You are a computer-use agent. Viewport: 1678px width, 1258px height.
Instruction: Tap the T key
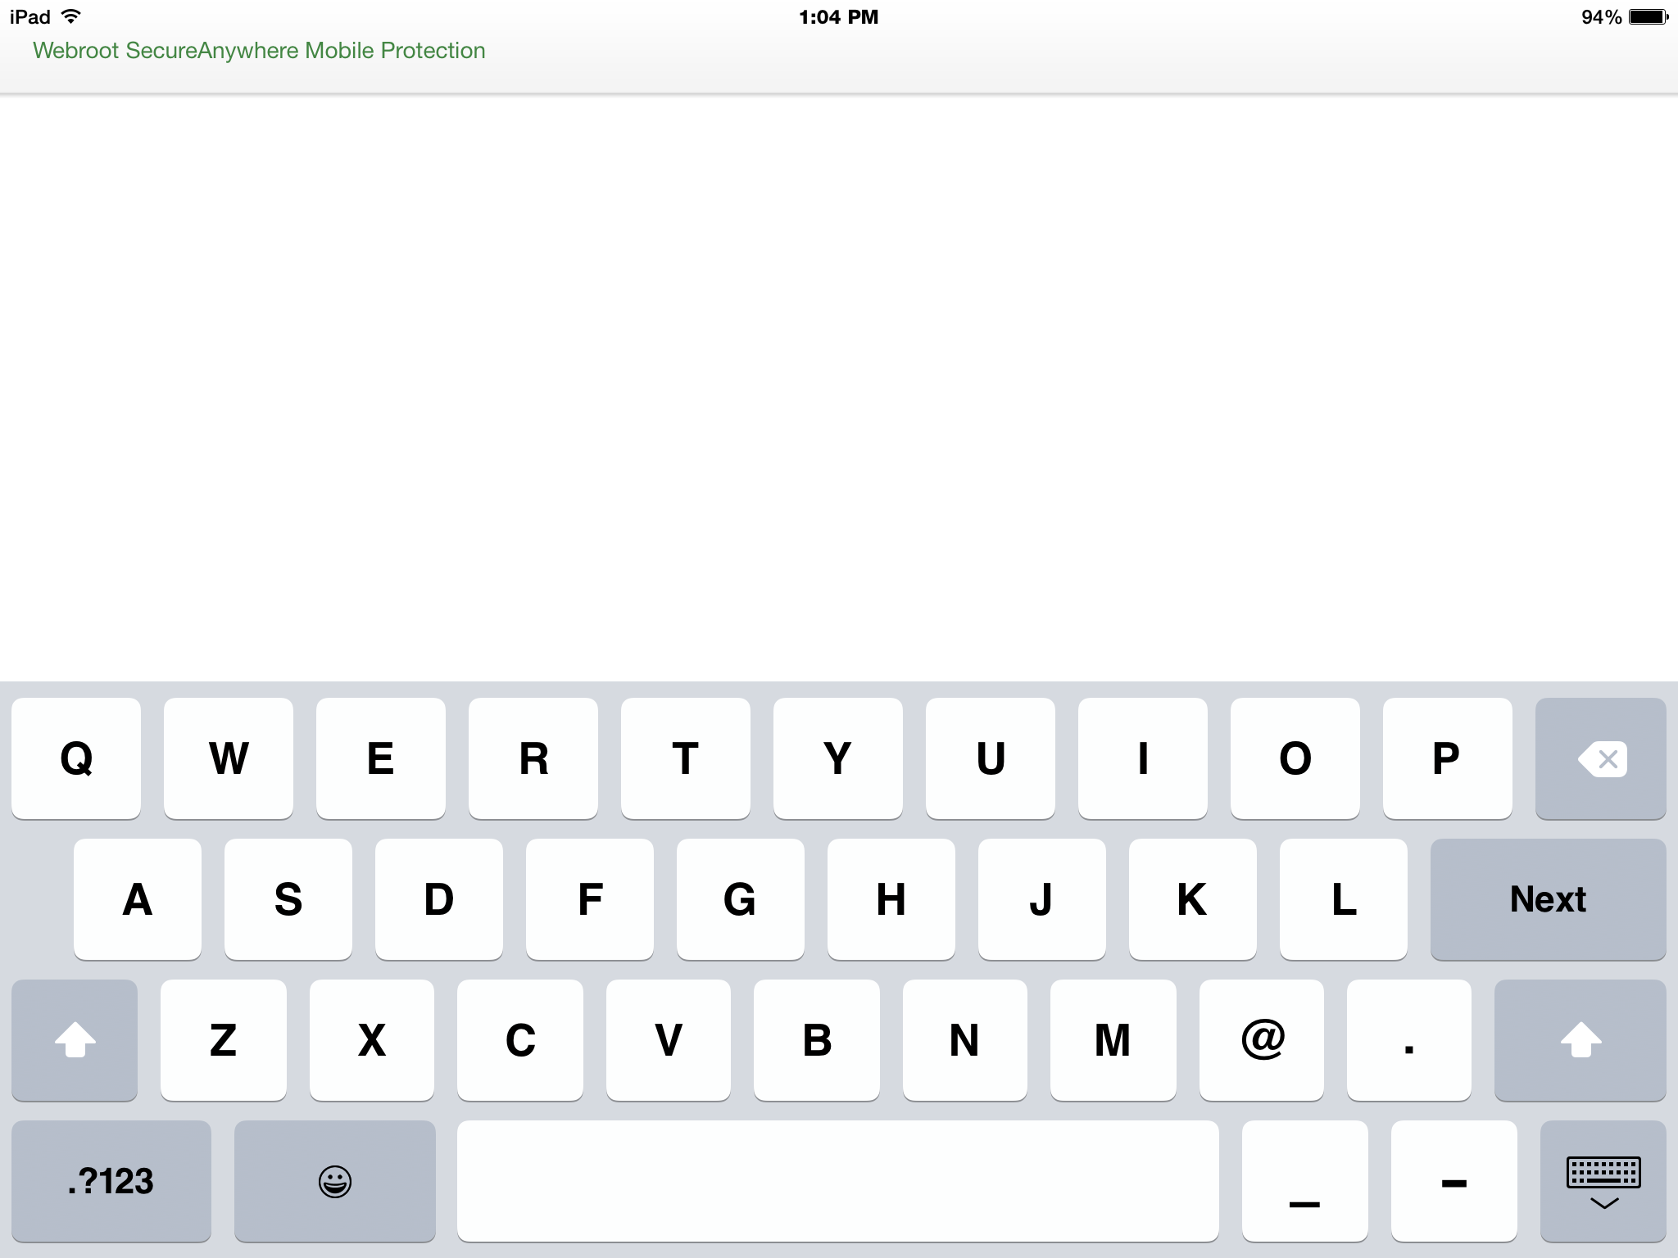(686, 758)
